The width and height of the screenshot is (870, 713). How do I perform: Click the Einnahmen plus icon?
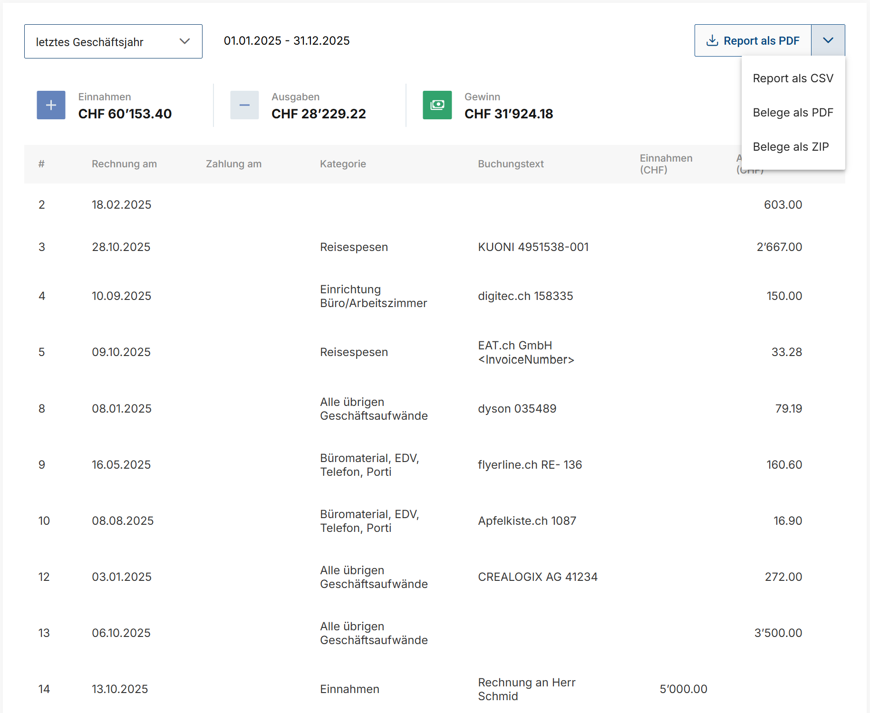50,105
